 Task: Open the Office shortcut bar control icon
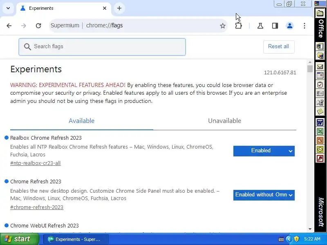317,3
